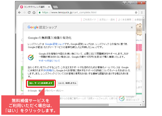
Task: Click the vertical scrollbar up arrow
Action: (143, 17)
